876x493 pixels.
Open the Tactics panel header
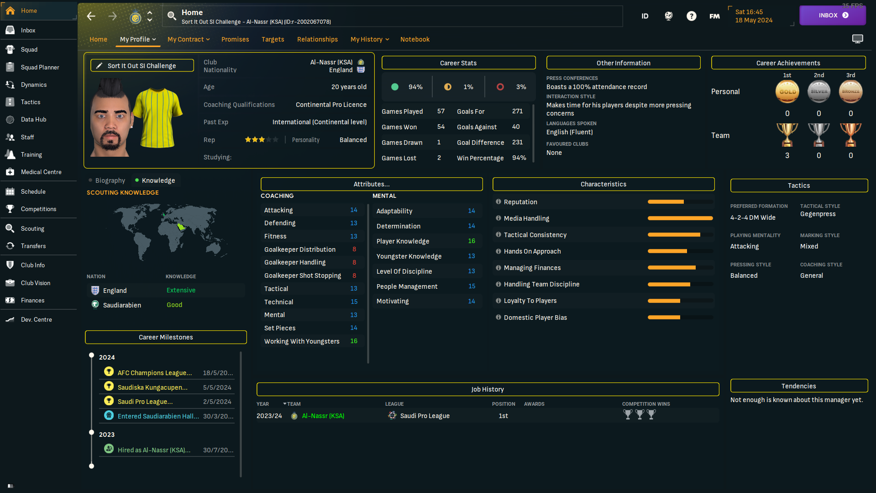[x=799, y=186]
